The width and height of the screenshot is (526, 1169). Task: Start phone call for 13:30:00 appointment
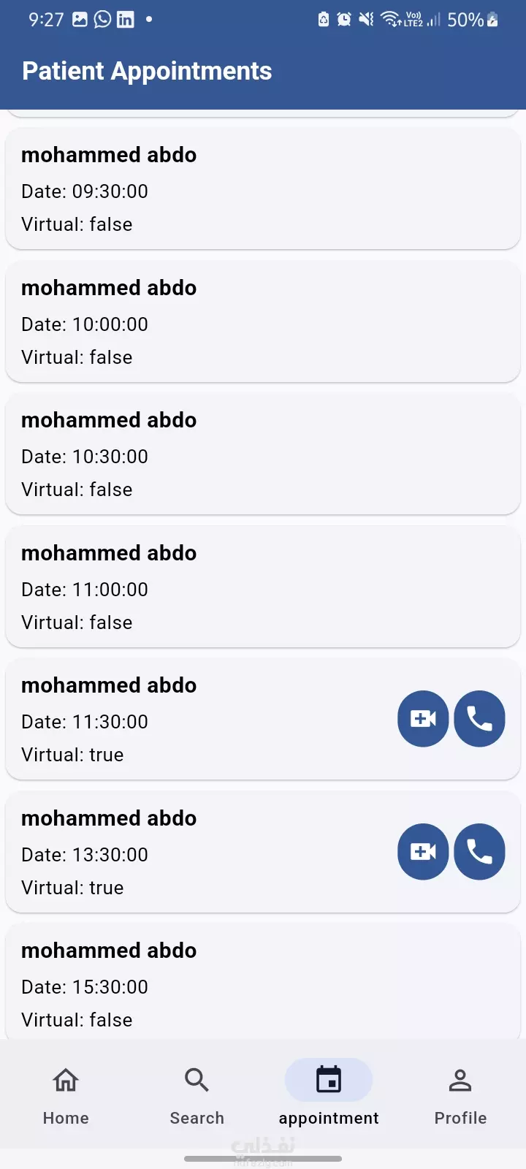(479, 852)
